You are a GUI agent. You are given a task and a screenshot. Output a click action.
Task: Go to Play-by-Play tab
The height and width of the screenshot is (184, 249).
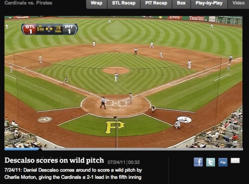209,4
